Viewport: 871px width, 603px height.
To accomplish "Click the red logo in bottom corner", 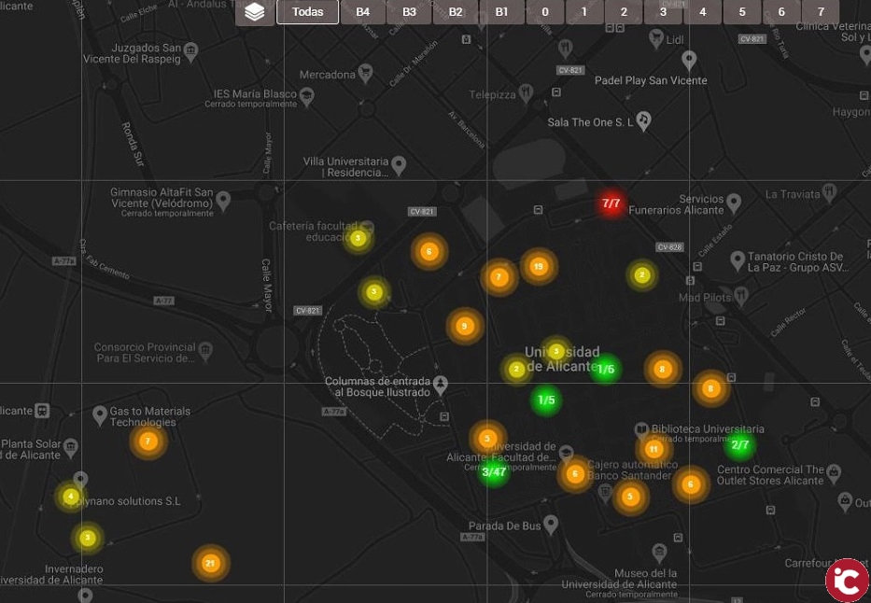I will point(847,579).
